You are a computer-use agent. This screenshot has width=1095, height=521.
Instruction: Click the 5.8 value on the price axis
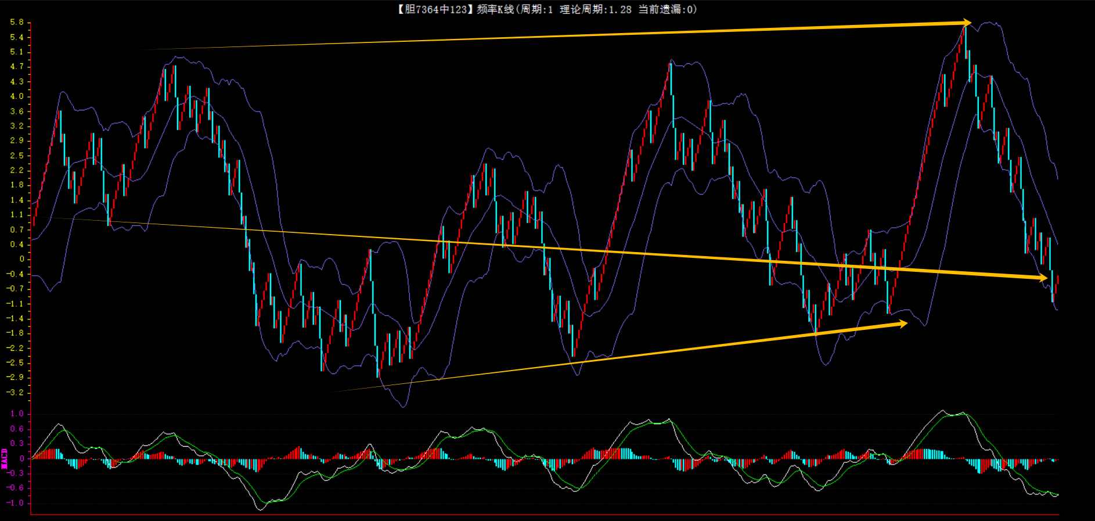tap(17, 23)
